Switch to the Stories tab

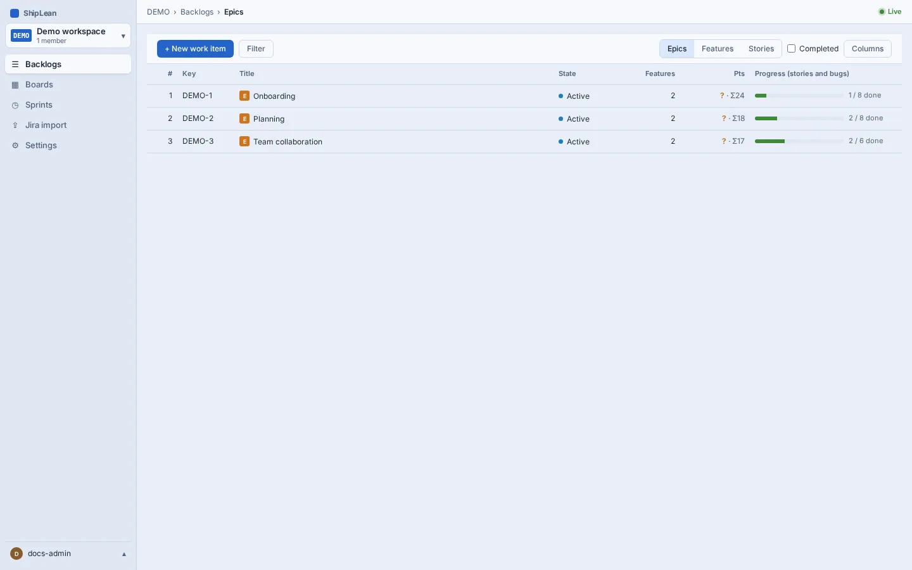761,49
